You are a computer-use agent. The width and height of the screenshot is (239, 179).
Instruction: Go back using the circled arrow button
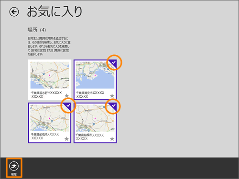[x=14, y=12]
